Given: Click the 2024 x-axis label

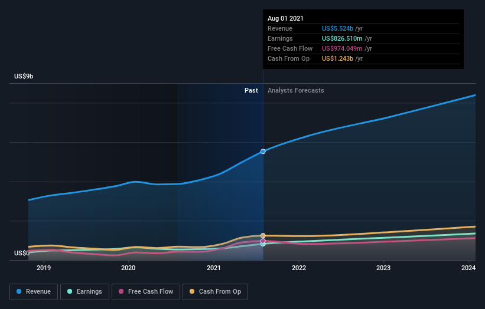Looking at the screenshot, I should pyautogui.click(x=468, y=268).
